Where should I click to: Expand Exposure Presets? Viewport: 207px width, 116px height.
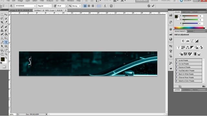point(177,67)
